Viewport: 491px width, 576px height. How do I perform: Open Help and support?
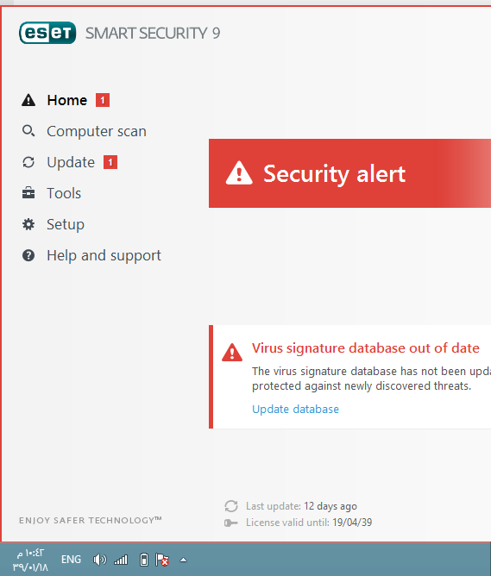click(x=104, y=256)
